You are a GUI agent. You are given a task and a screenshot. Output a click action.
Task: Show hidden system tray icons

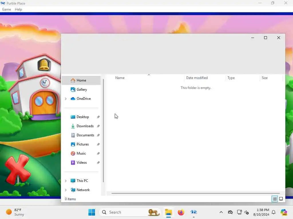pos(221,212)
